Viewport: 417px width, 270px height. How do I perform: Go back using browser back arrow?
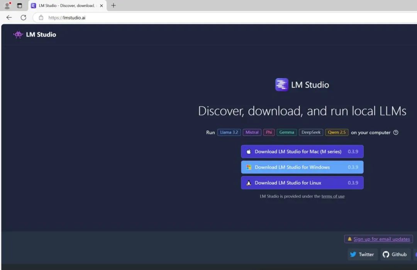coord(9,17)
